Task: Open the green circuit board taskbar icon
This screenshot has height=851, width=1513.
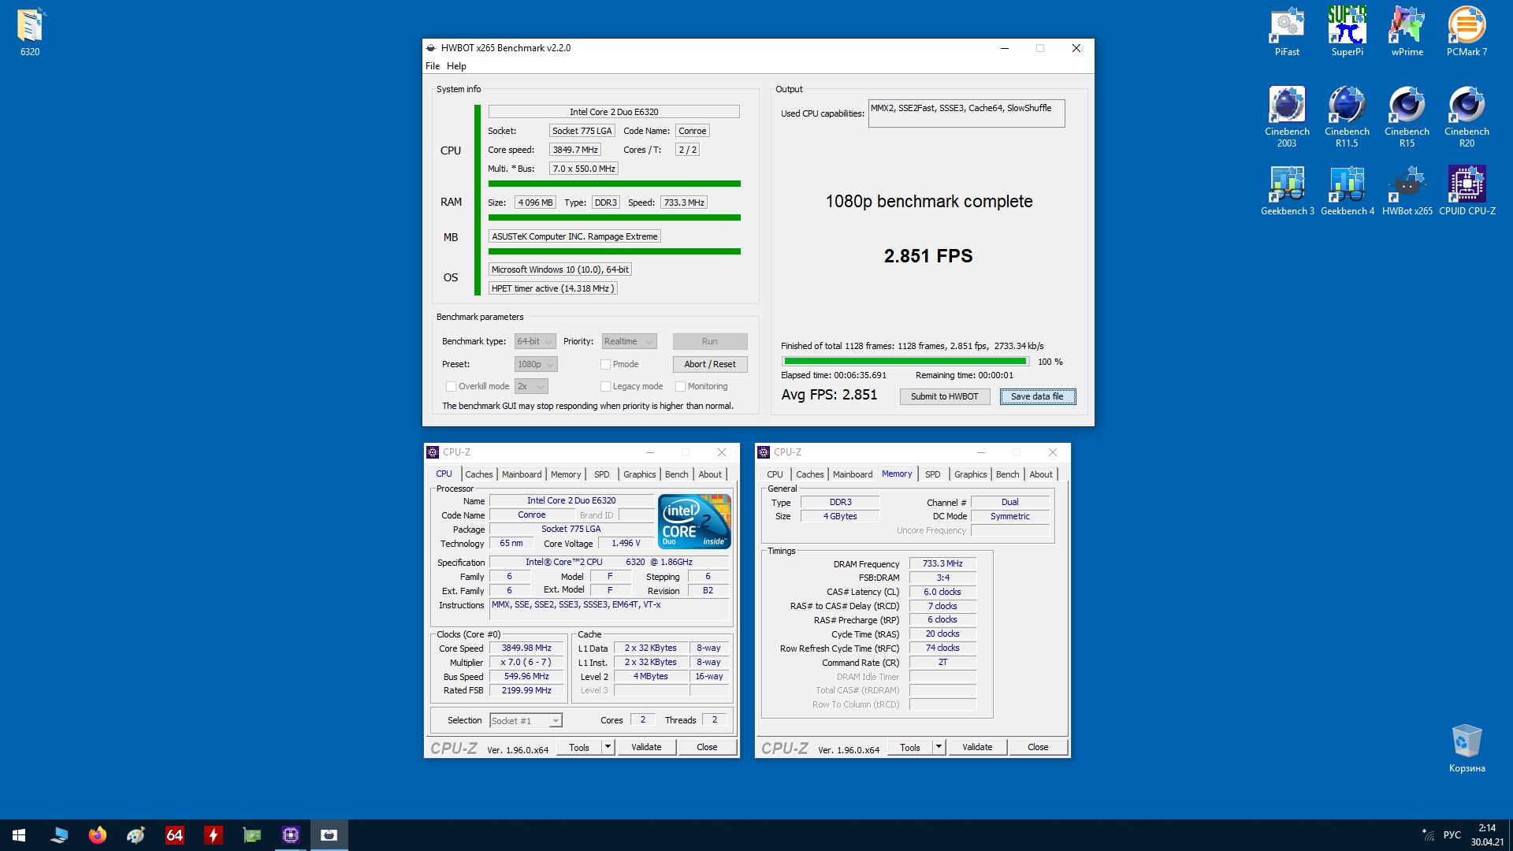Action: [252, 835]
